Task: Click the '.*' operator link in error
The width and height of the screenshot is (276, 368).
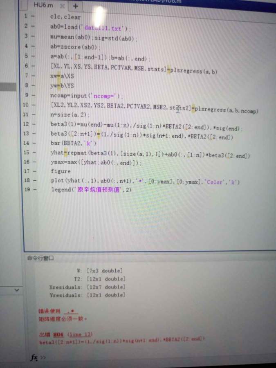Action: coord(71,311)
